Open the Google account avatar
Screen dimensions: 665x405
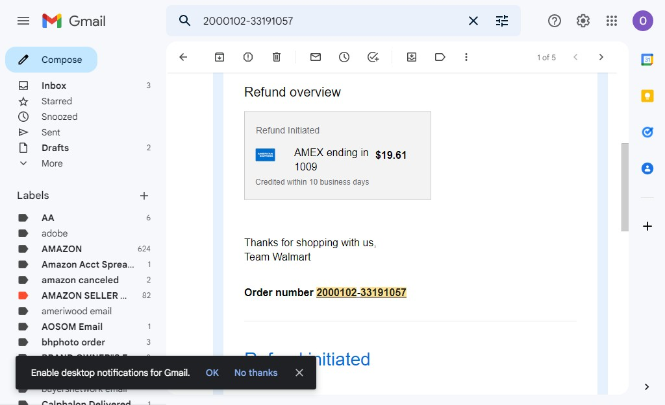pos(643,21)
